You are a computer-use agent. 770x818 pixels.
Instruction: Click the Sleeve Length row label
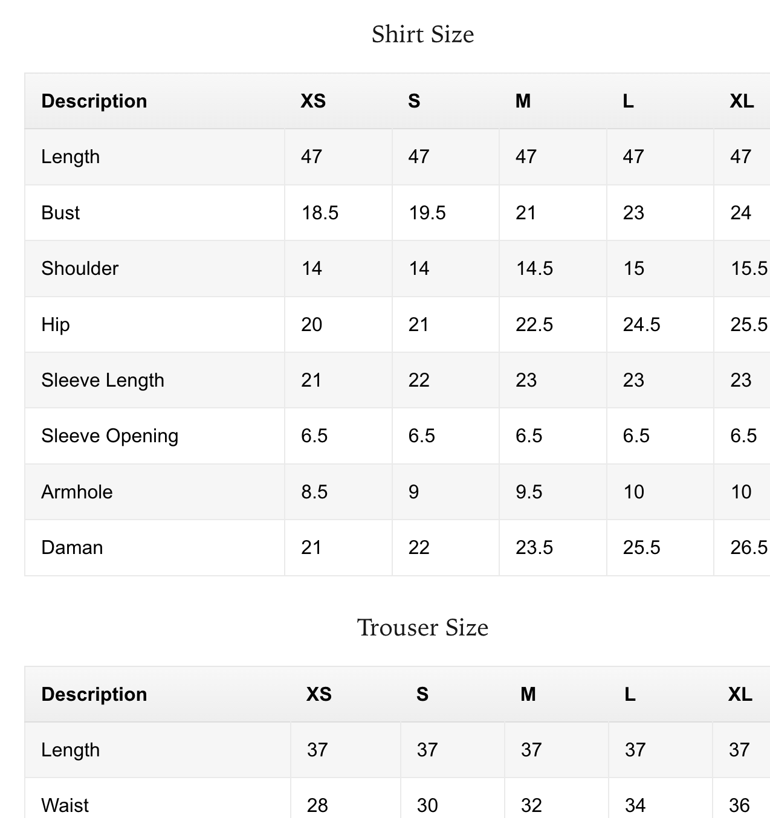pos(103,380)
